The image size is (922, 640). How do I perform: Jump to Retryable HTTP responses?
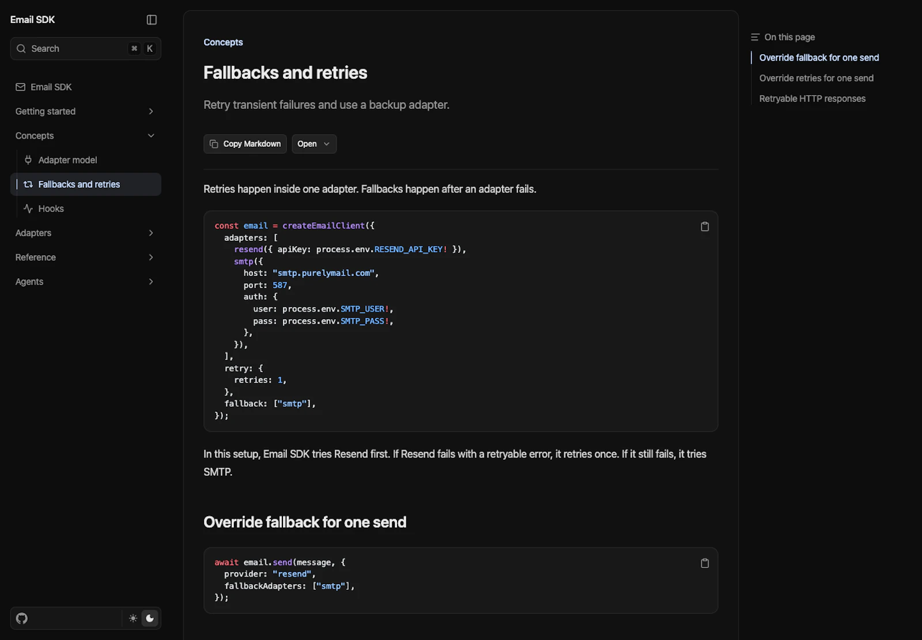[x=812, y=99]
